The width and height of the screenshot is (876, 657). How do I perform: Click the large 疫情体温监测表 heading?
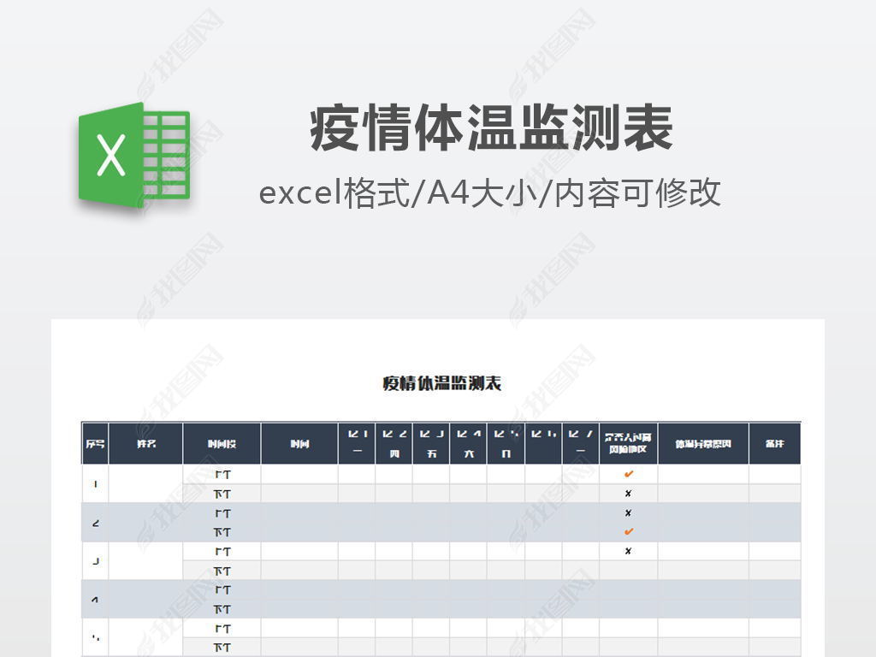point(492,128)
